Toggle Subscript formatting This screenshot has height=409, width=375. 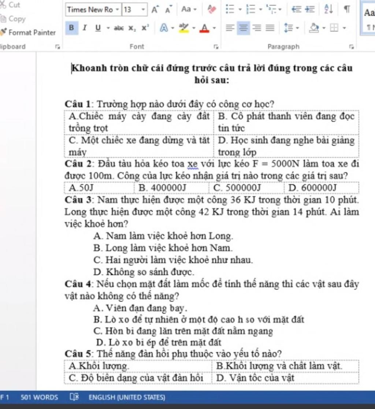(x=132, y=28)
